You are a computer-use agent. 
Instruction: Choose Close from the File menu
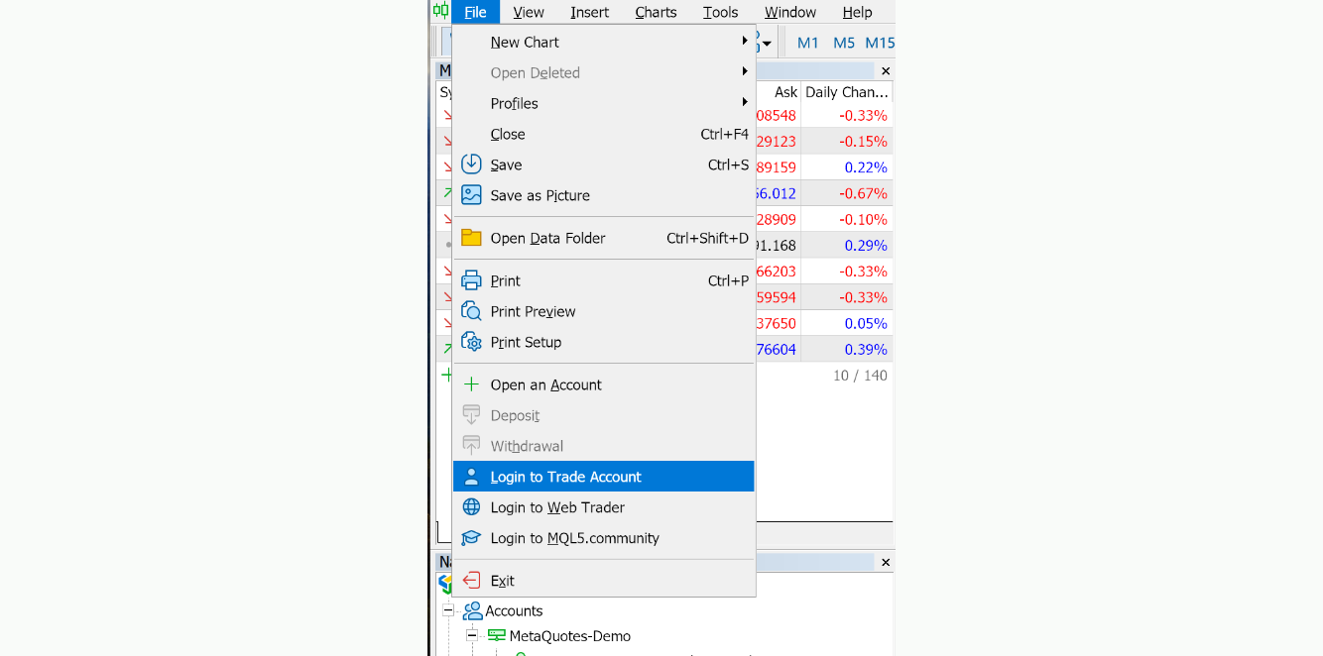pyautogui.click(x=604, y=134)
